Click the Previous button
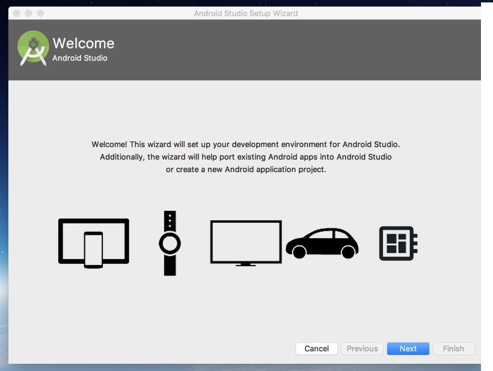493x371 pixels. point(362,349)
